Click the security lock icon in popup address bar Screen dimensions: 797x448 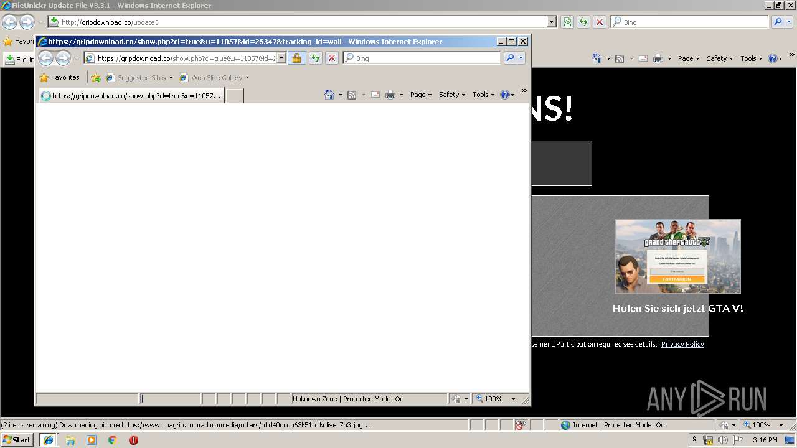(296, 58)
